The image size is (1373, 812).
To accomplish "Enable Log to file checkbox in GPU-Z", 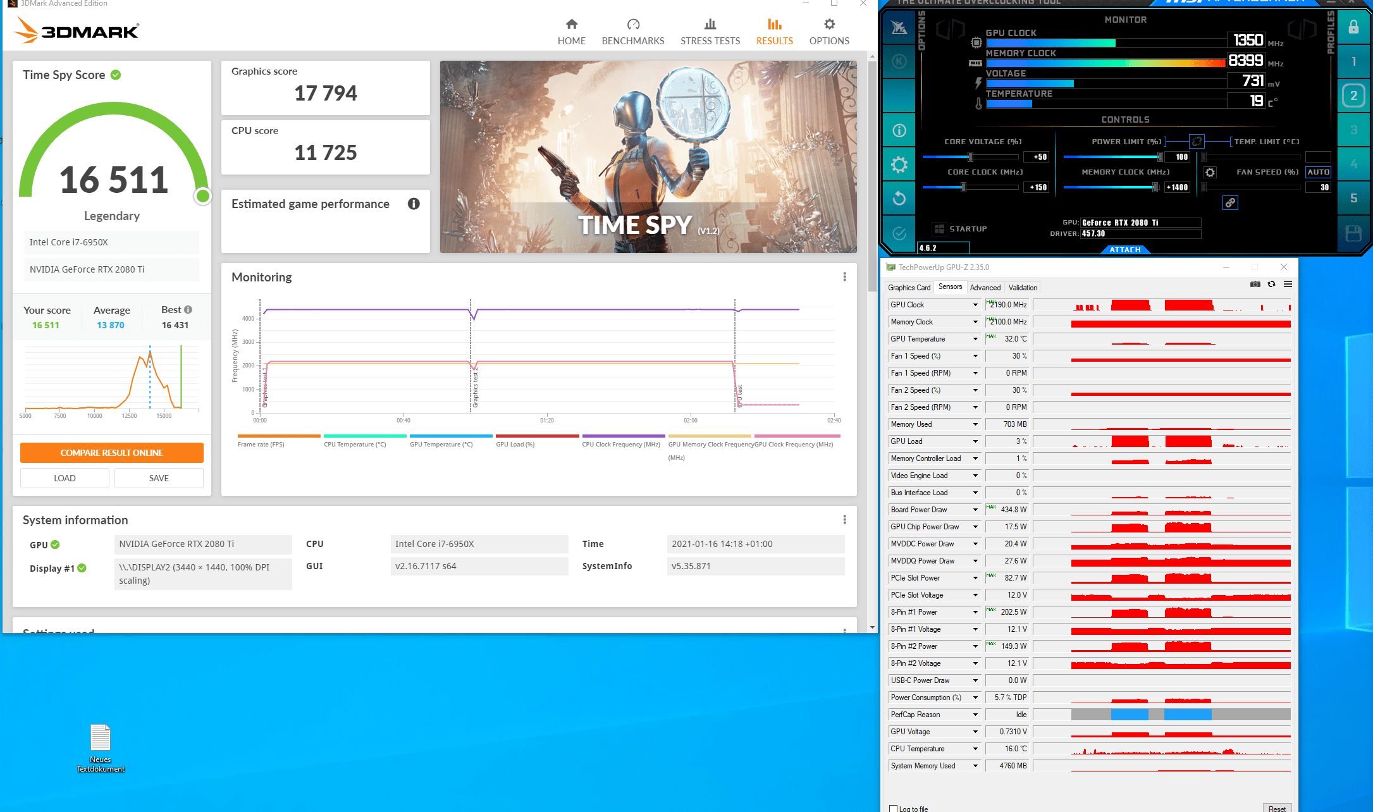I will pos(894,809).
